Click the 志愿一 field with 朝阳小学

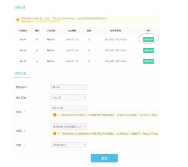(x=69, y=108)
